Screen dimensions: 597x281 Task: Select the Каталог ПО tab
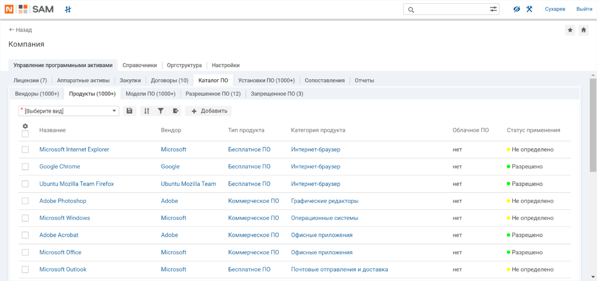[213, 80]
